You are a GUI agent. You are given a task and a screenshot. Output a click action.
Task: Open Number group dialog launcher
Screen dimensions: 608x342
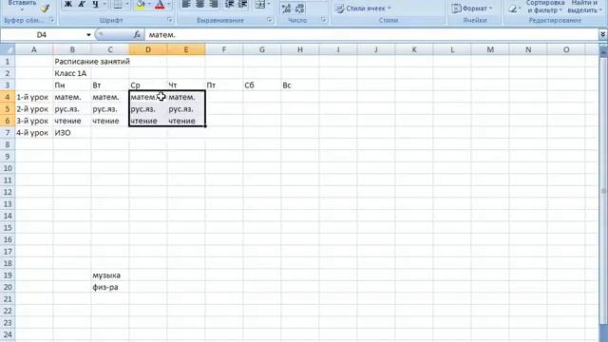[323, 20]
